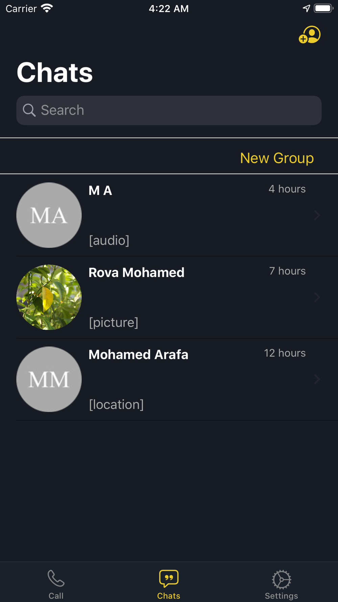Open the Call tab phone icon
338x602 pixels.
pyautogui.click(x=56, y=578)
